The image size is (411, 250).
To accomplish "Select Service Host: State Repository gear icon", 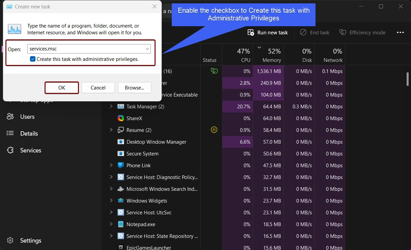I will pyautogui.click(x=121, y=236).
